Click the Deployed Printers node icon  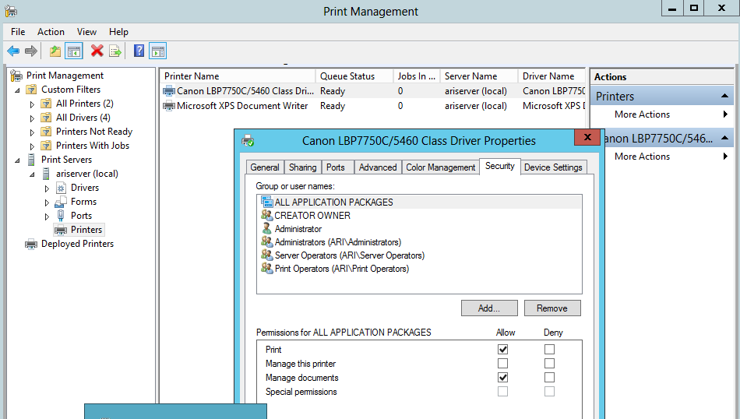31,244
